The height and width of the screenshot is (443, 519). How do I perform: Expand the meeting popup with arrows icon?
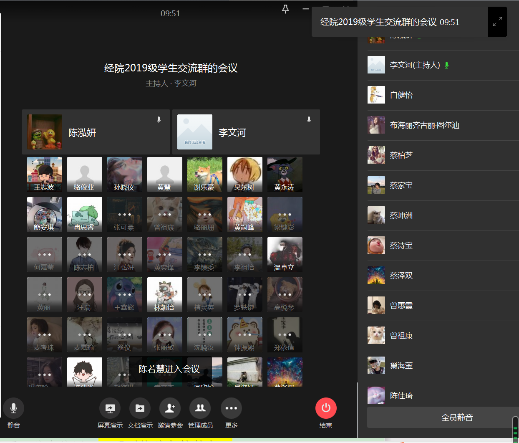tap(497, 22)
